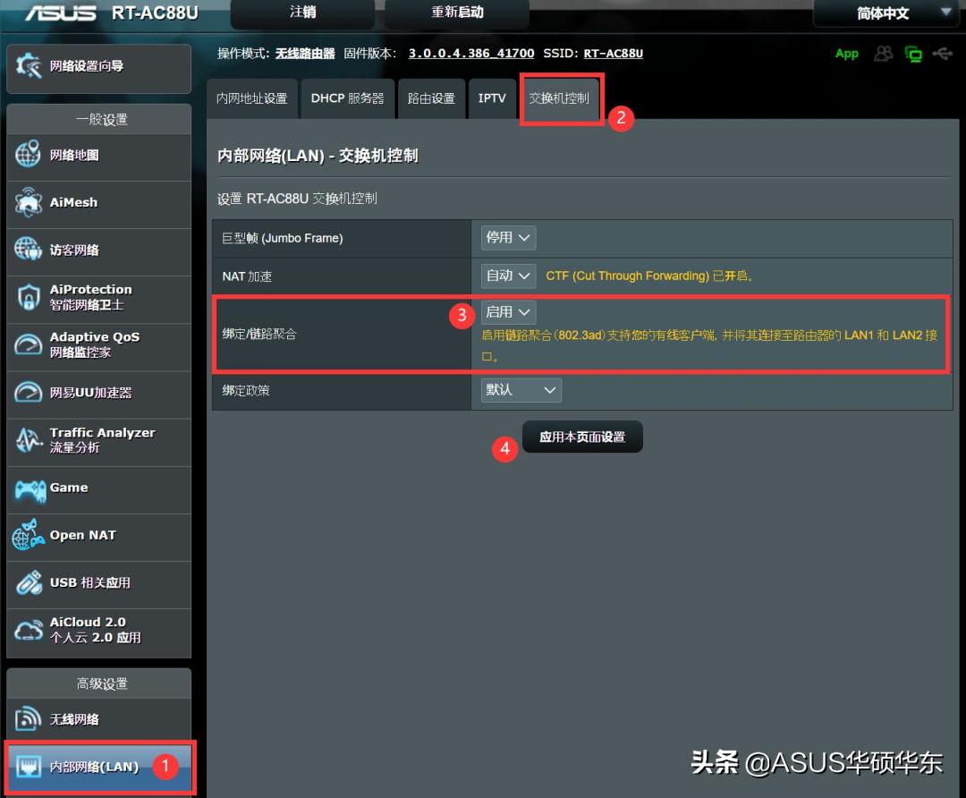This screenshot has height=798, width=966.
Task: Click the 网易UU加速器 icon
Action: [29, 393]
